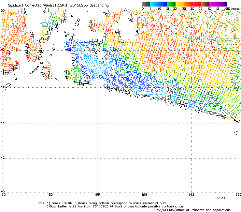The image size is (241, 212).
Task: Click the '42' latitude label on left axis
Action: click(3, 158)
